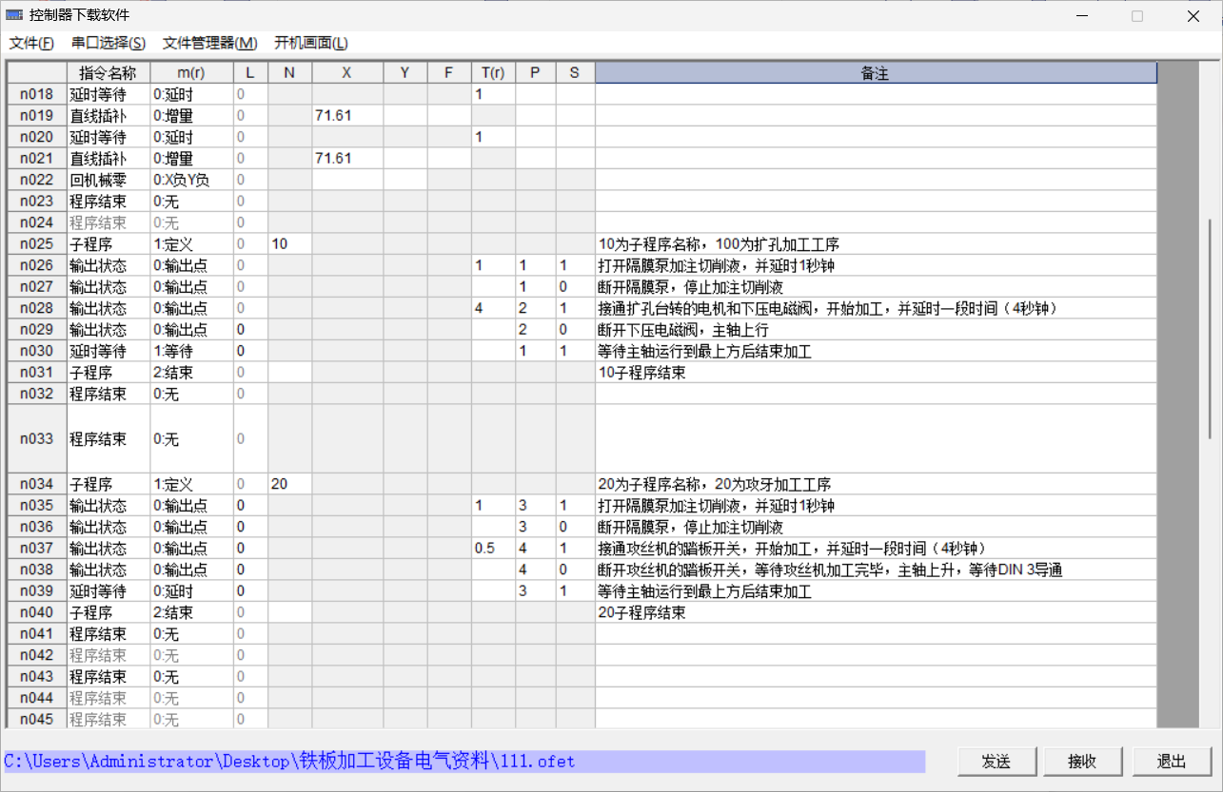Viewport: 1223px width, 792px height.
Task: Click the file path field at bottom
Action: pos(464,762)
